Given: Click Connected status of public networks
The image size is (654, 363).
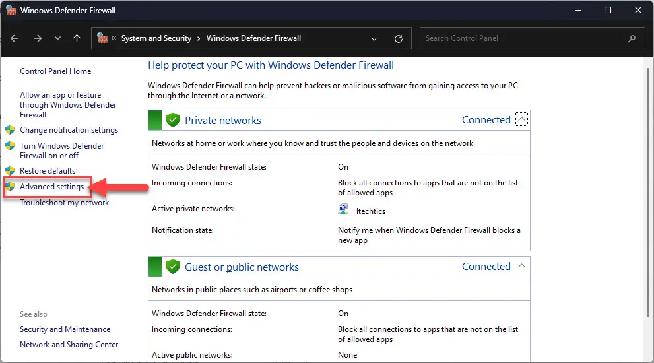Looking at the screenshot, I should click(x=486, y=267).
